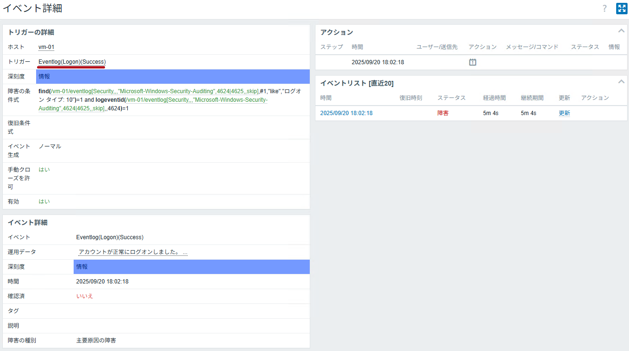This screenshot has height=351, width=629.
Task: Open host vm-01 link
Action: [46, 47]
